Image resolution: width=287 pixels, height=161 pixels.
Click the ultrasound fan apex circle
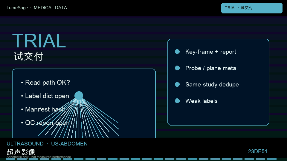pos(79,96)
